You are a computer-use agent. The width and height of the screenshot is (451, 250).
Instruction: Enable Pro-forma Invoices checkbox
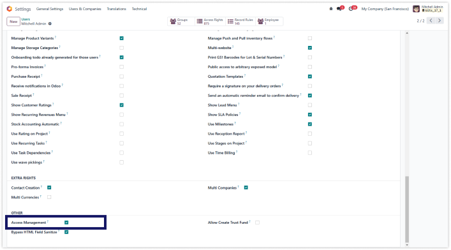[x=122, y=67]
